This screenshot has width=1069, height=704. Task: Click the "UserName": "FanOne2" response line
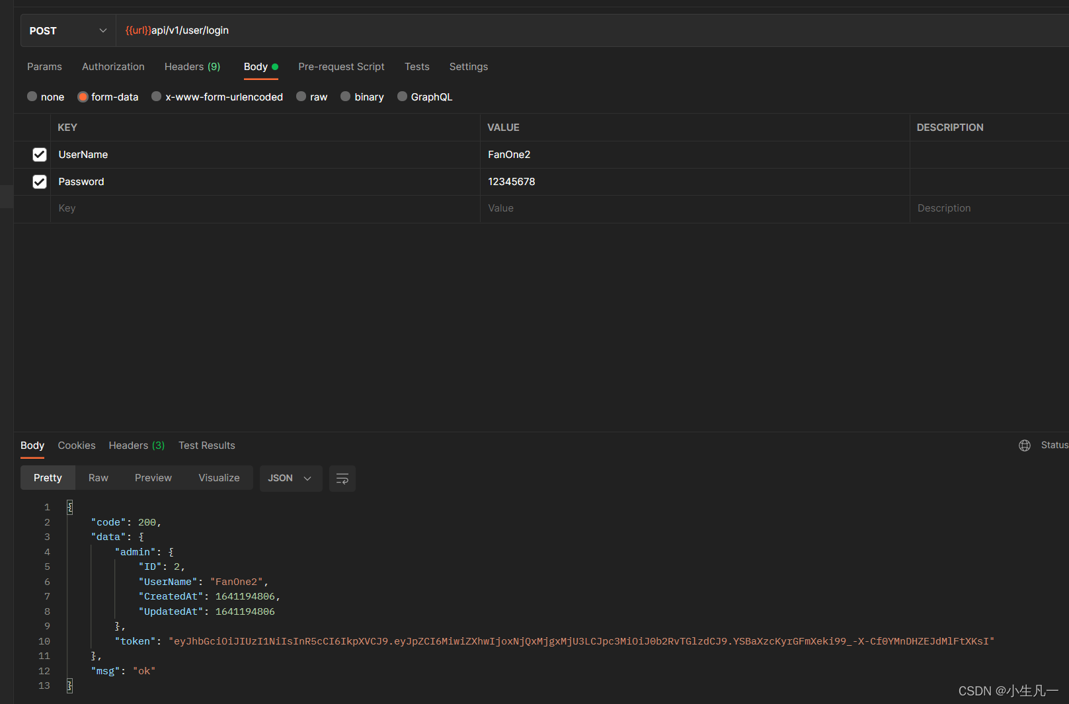[x=204, y=582]
